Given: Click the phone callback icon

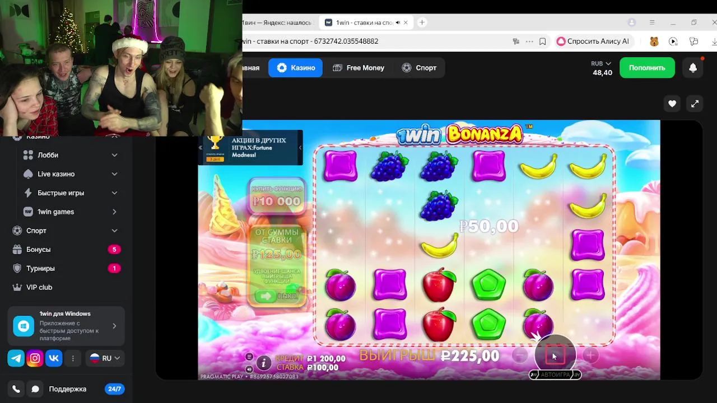Looking at the screenshot, I should (x=16, y=389).
